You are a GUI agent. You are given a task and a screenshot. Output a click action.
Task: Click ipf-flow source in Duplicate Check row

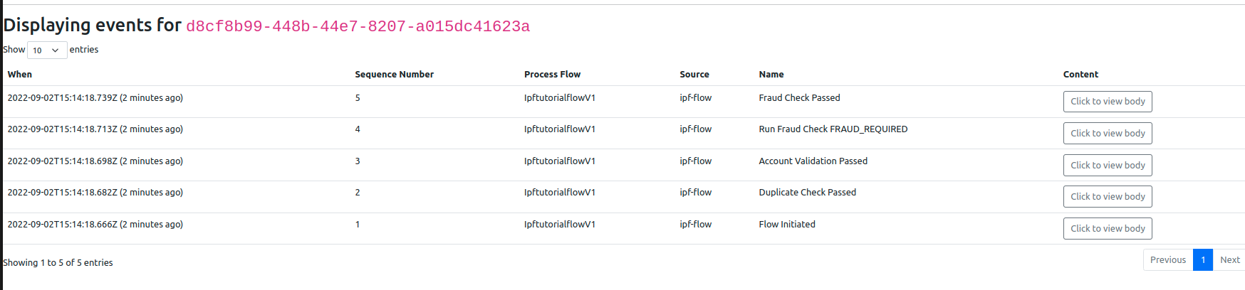[695, 193]
